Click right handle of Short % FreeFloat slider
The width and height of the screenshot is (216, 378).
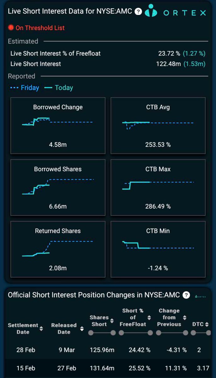coord(150,333)
